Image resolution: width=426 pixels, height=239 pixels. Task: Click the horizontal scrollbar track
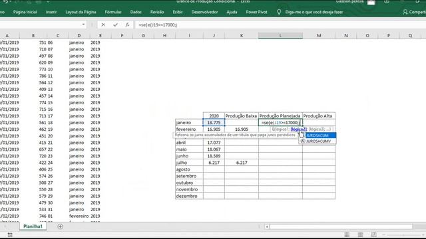point(341,226)
